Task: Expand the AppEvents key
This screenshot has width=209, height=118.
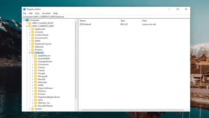Action: point(30,29)
